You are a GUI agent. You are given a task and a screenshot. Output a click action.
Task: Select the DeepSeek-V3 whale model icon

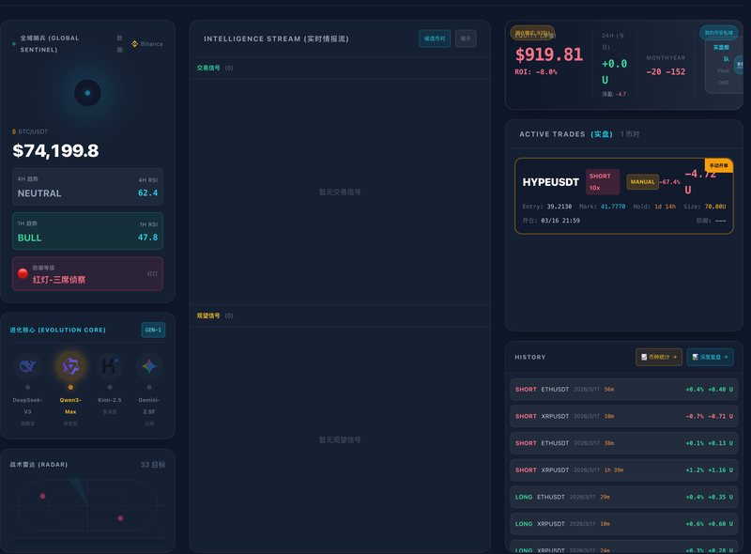click(28, 366)
